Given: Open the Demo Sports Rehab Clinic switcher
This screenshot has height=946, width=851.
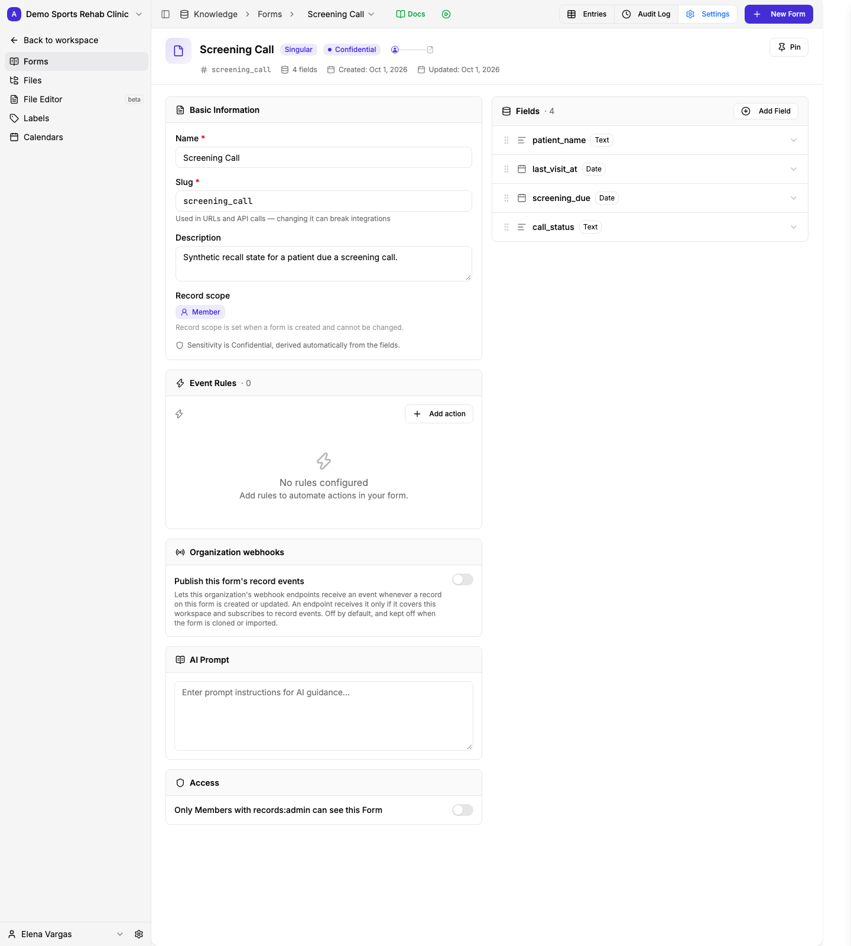Looking at the screenshot, I should [76, 14].
